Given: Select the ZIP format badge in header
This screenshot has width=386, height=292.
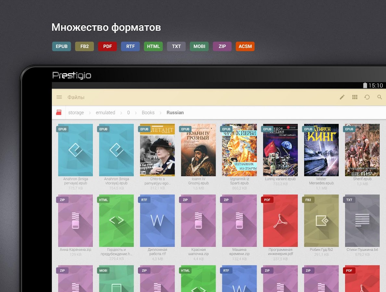Looking at the screenshot, I should [x=222, y=46].
